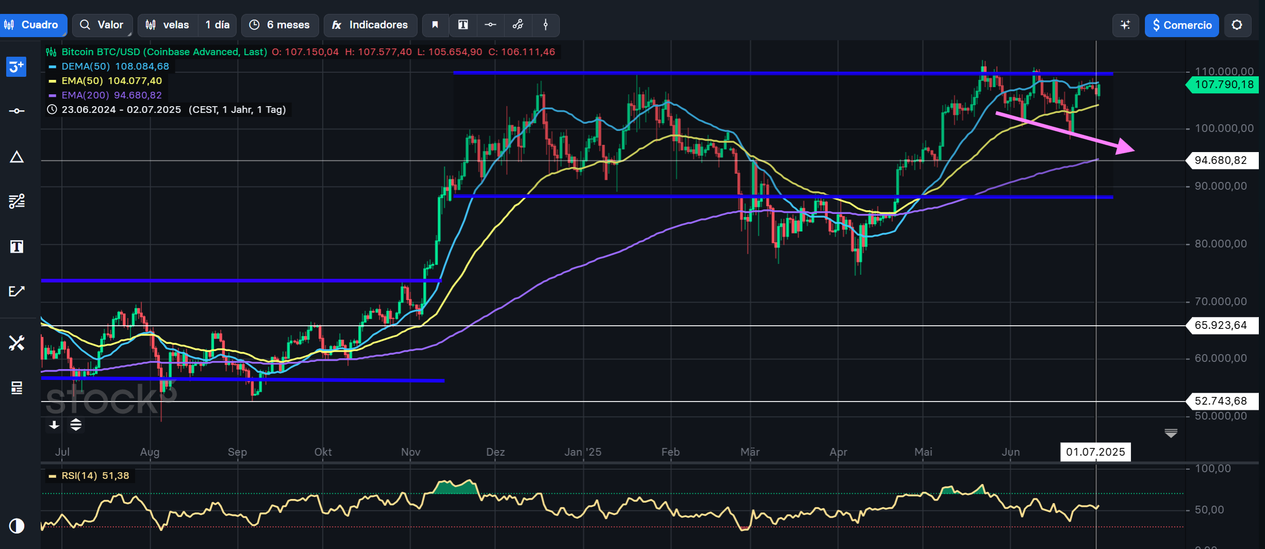The height and width of the screenshot is (549, 1265).
Task: Open the wrench and screwdriver tools icon
Action: [16, 343]
